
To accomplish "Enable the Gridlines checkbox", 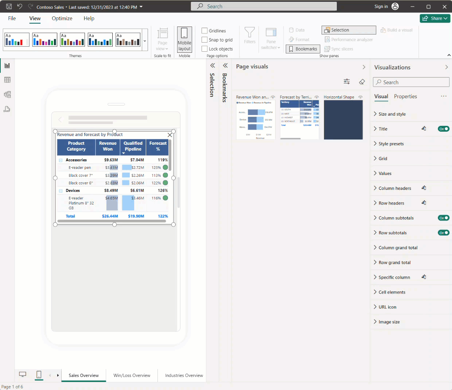I will pos(204,31).
